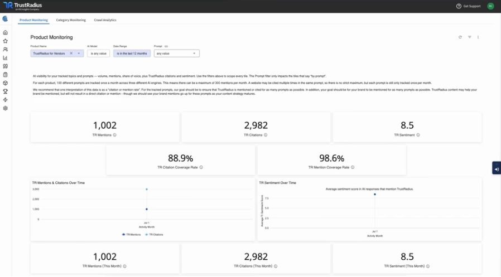
Task: Click the 'Product Monitoring' page heading
Action: pos(51,37)
